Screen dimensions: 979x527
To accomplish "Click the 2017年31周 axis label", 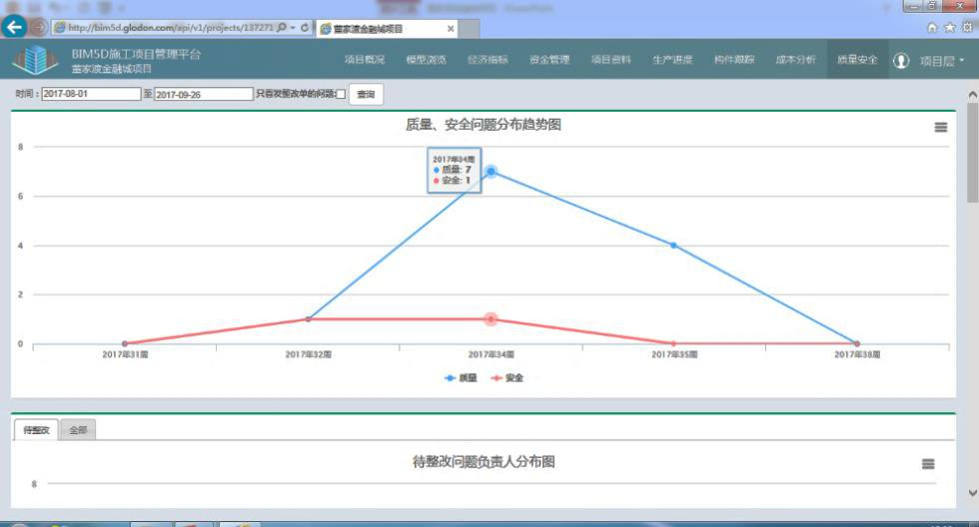I will 126,354.
